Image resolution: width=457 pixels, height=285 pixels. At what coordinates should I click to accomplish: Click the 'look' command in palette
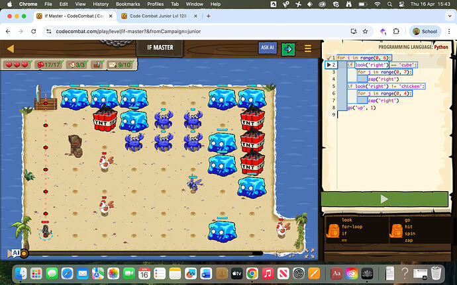click(x=347, y=220)
